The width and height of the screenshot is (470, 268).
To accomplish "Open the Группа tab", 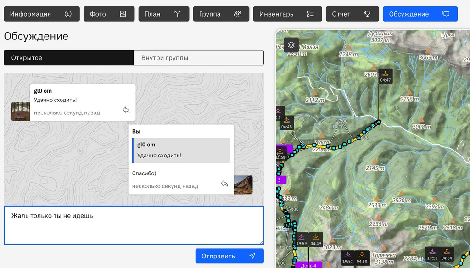I will tap(221, 14).
